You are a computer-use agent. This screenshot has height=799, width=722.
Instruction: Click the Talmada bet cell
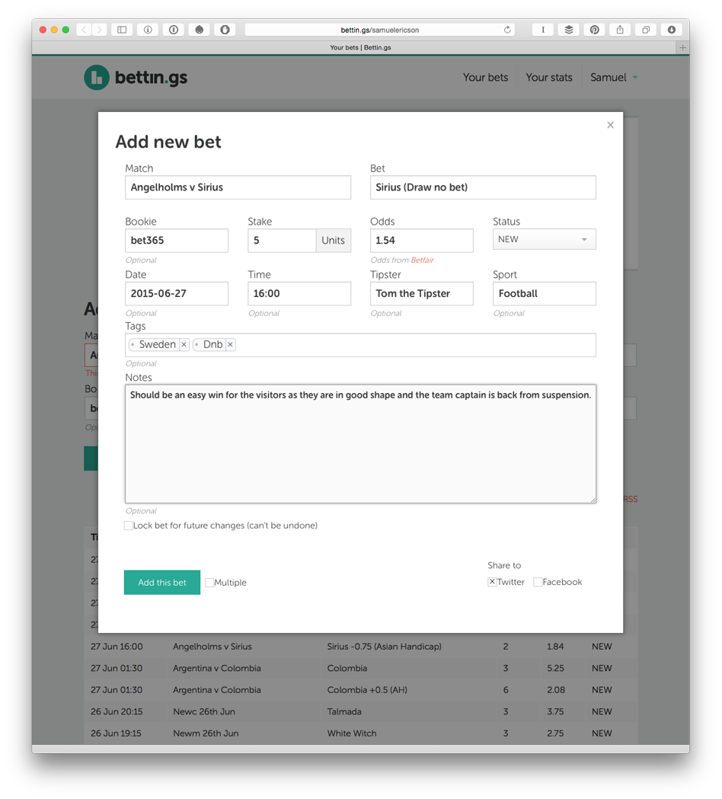344,711
